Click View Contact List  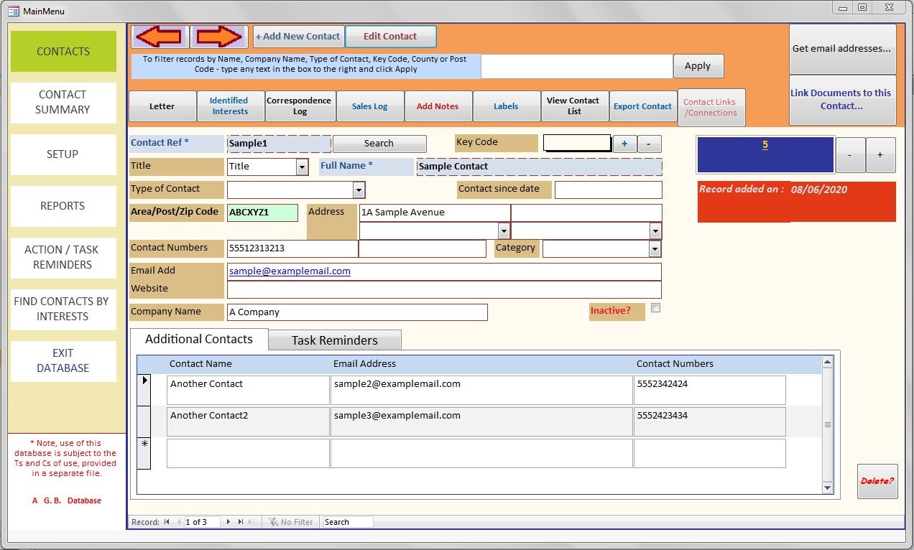(x=574, y=106)
